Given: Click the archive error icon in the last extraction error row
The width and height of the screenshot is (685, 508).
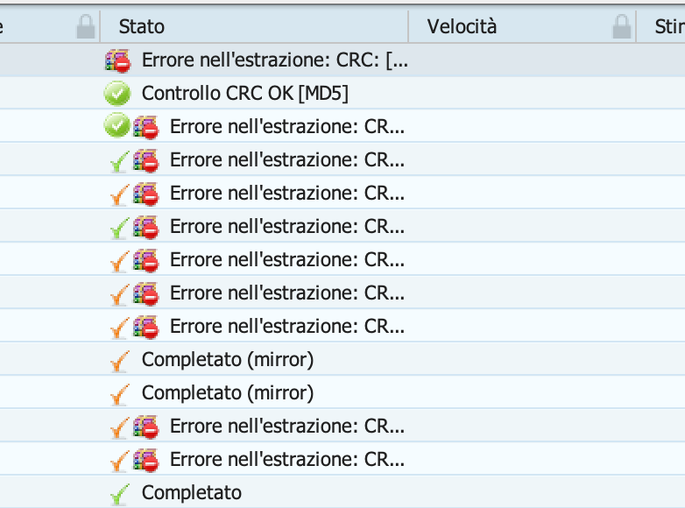Looking at the screenshot, I should click(145, 461).
